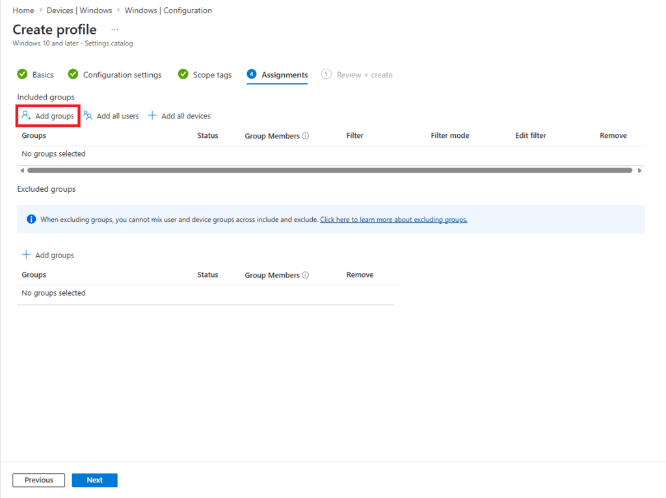
Task: Switch to the Scope tags step
Action: click(212, 75)
